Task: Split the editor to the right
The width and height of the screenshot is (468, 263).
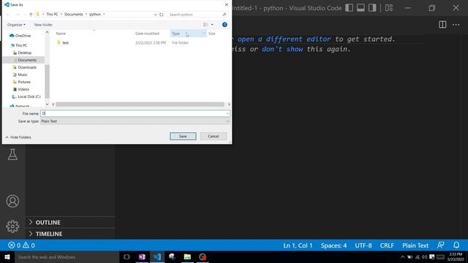Action: pos(442,24)
